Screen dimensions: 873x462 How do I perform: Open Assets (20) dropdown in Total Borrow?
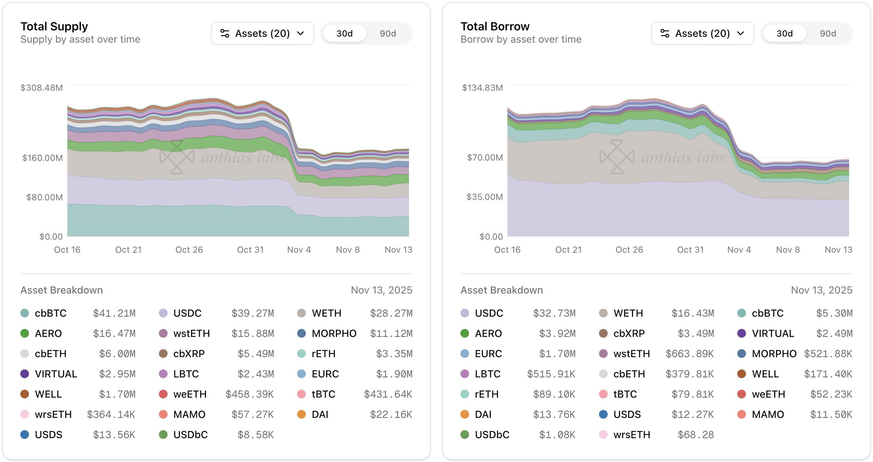pyautogui.click(x=702, y=33)
